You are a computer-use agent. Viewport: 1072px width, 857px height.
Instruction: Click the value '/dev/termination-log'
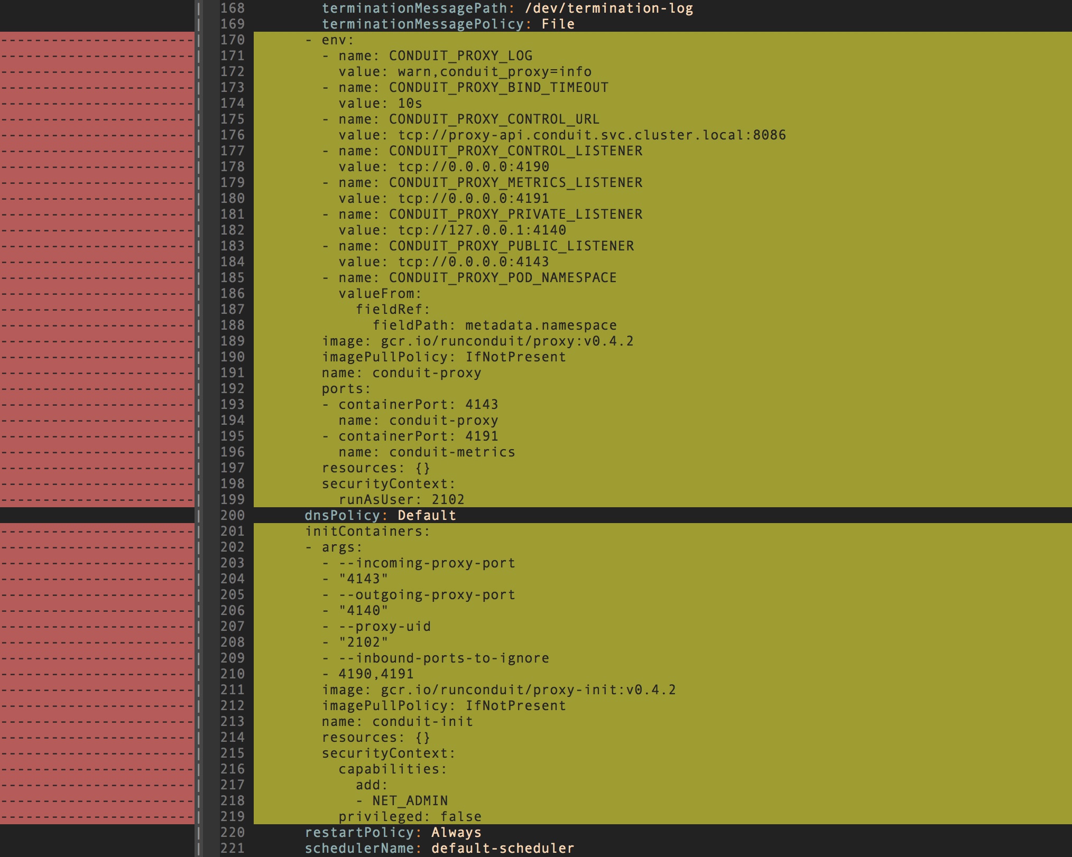609,8
